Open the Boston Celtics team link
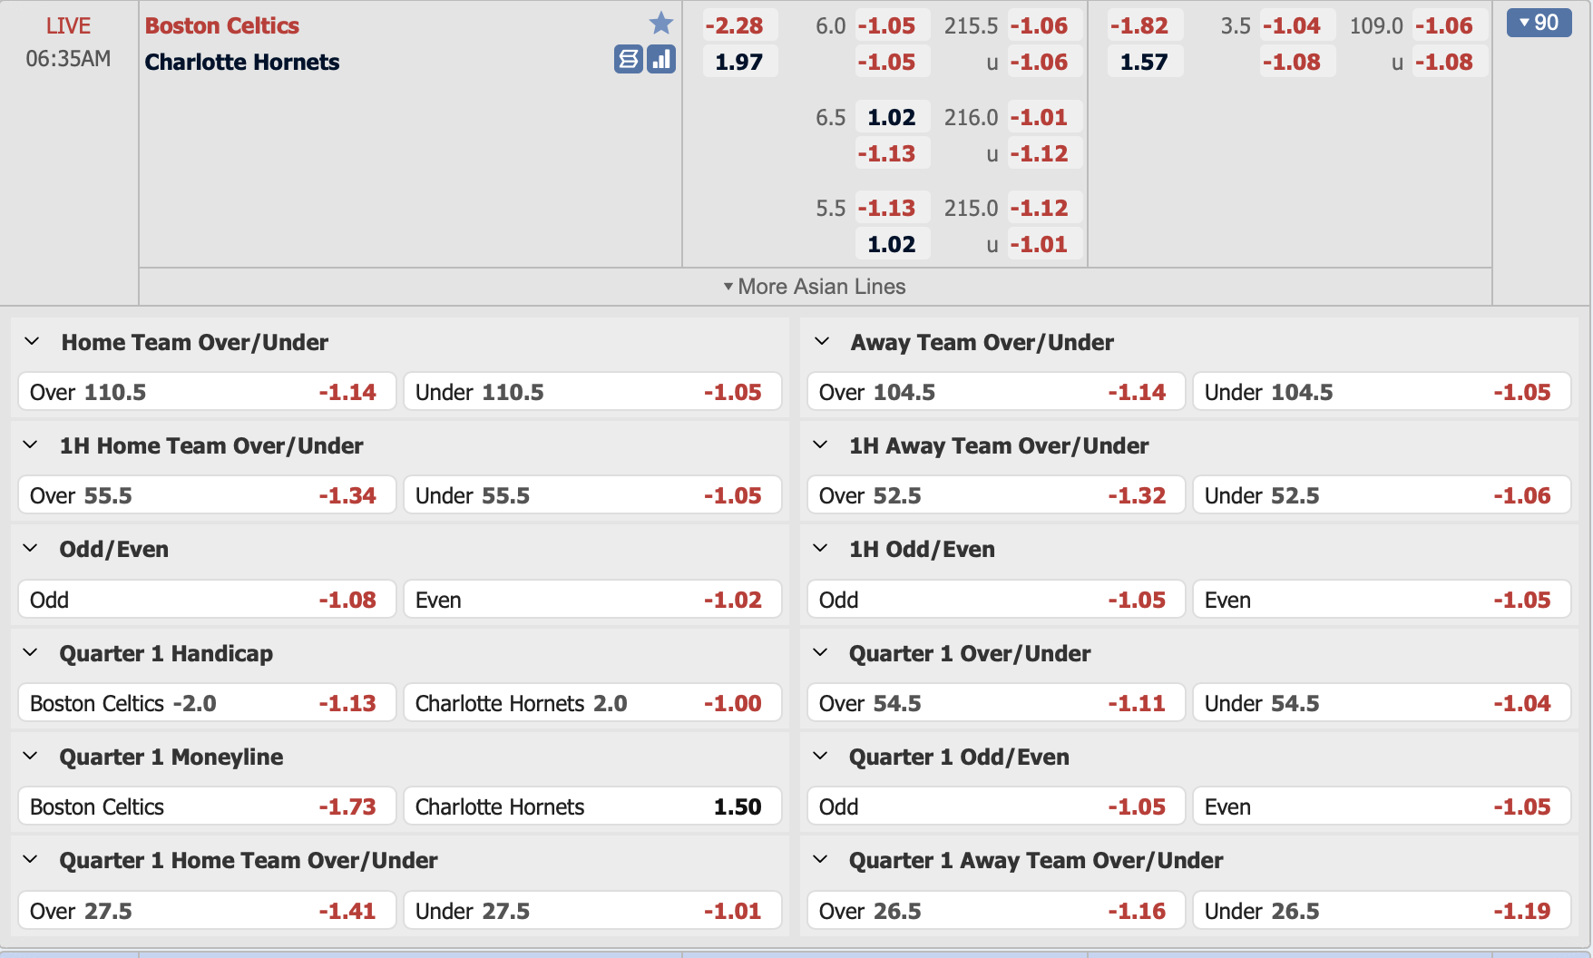Viewport: 1593px width, 958px height. coord(222,25)
